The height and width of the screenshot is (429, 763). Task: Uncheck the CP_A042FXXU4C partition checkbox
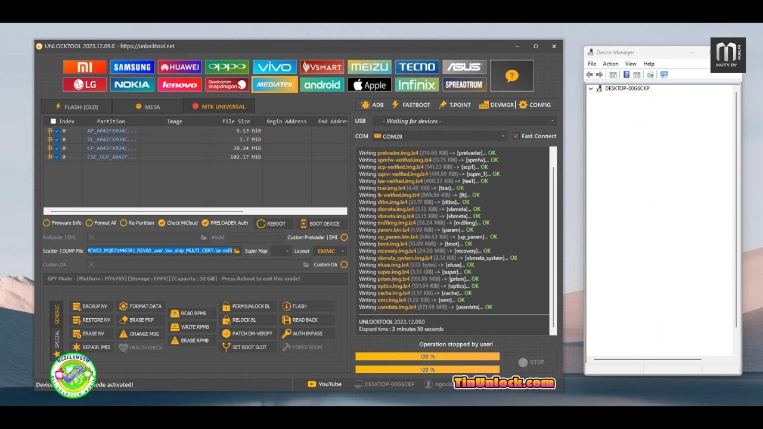point(57,148)
